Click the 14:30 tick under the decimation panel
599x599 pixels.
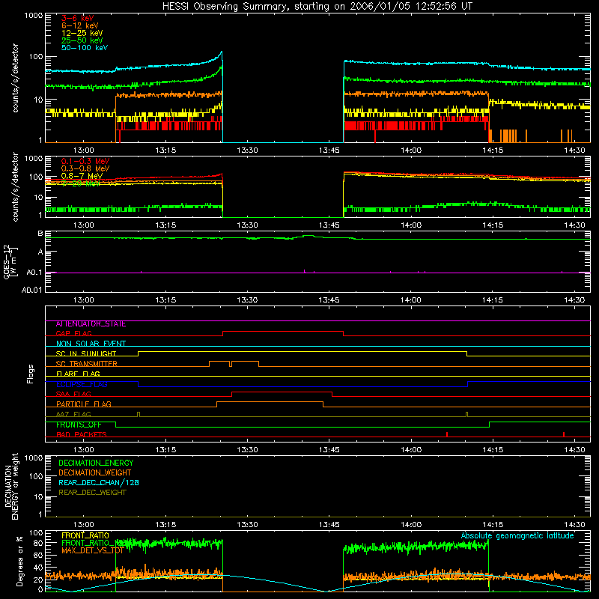point(574,525)
